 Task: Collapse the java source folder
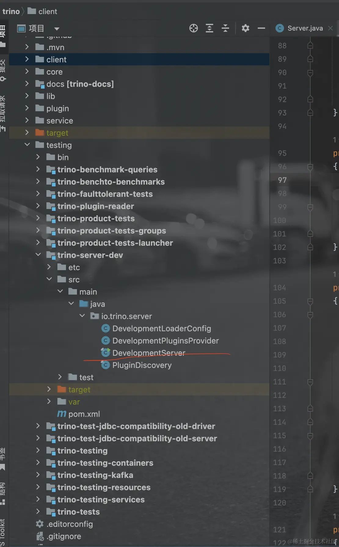[71, 303]
